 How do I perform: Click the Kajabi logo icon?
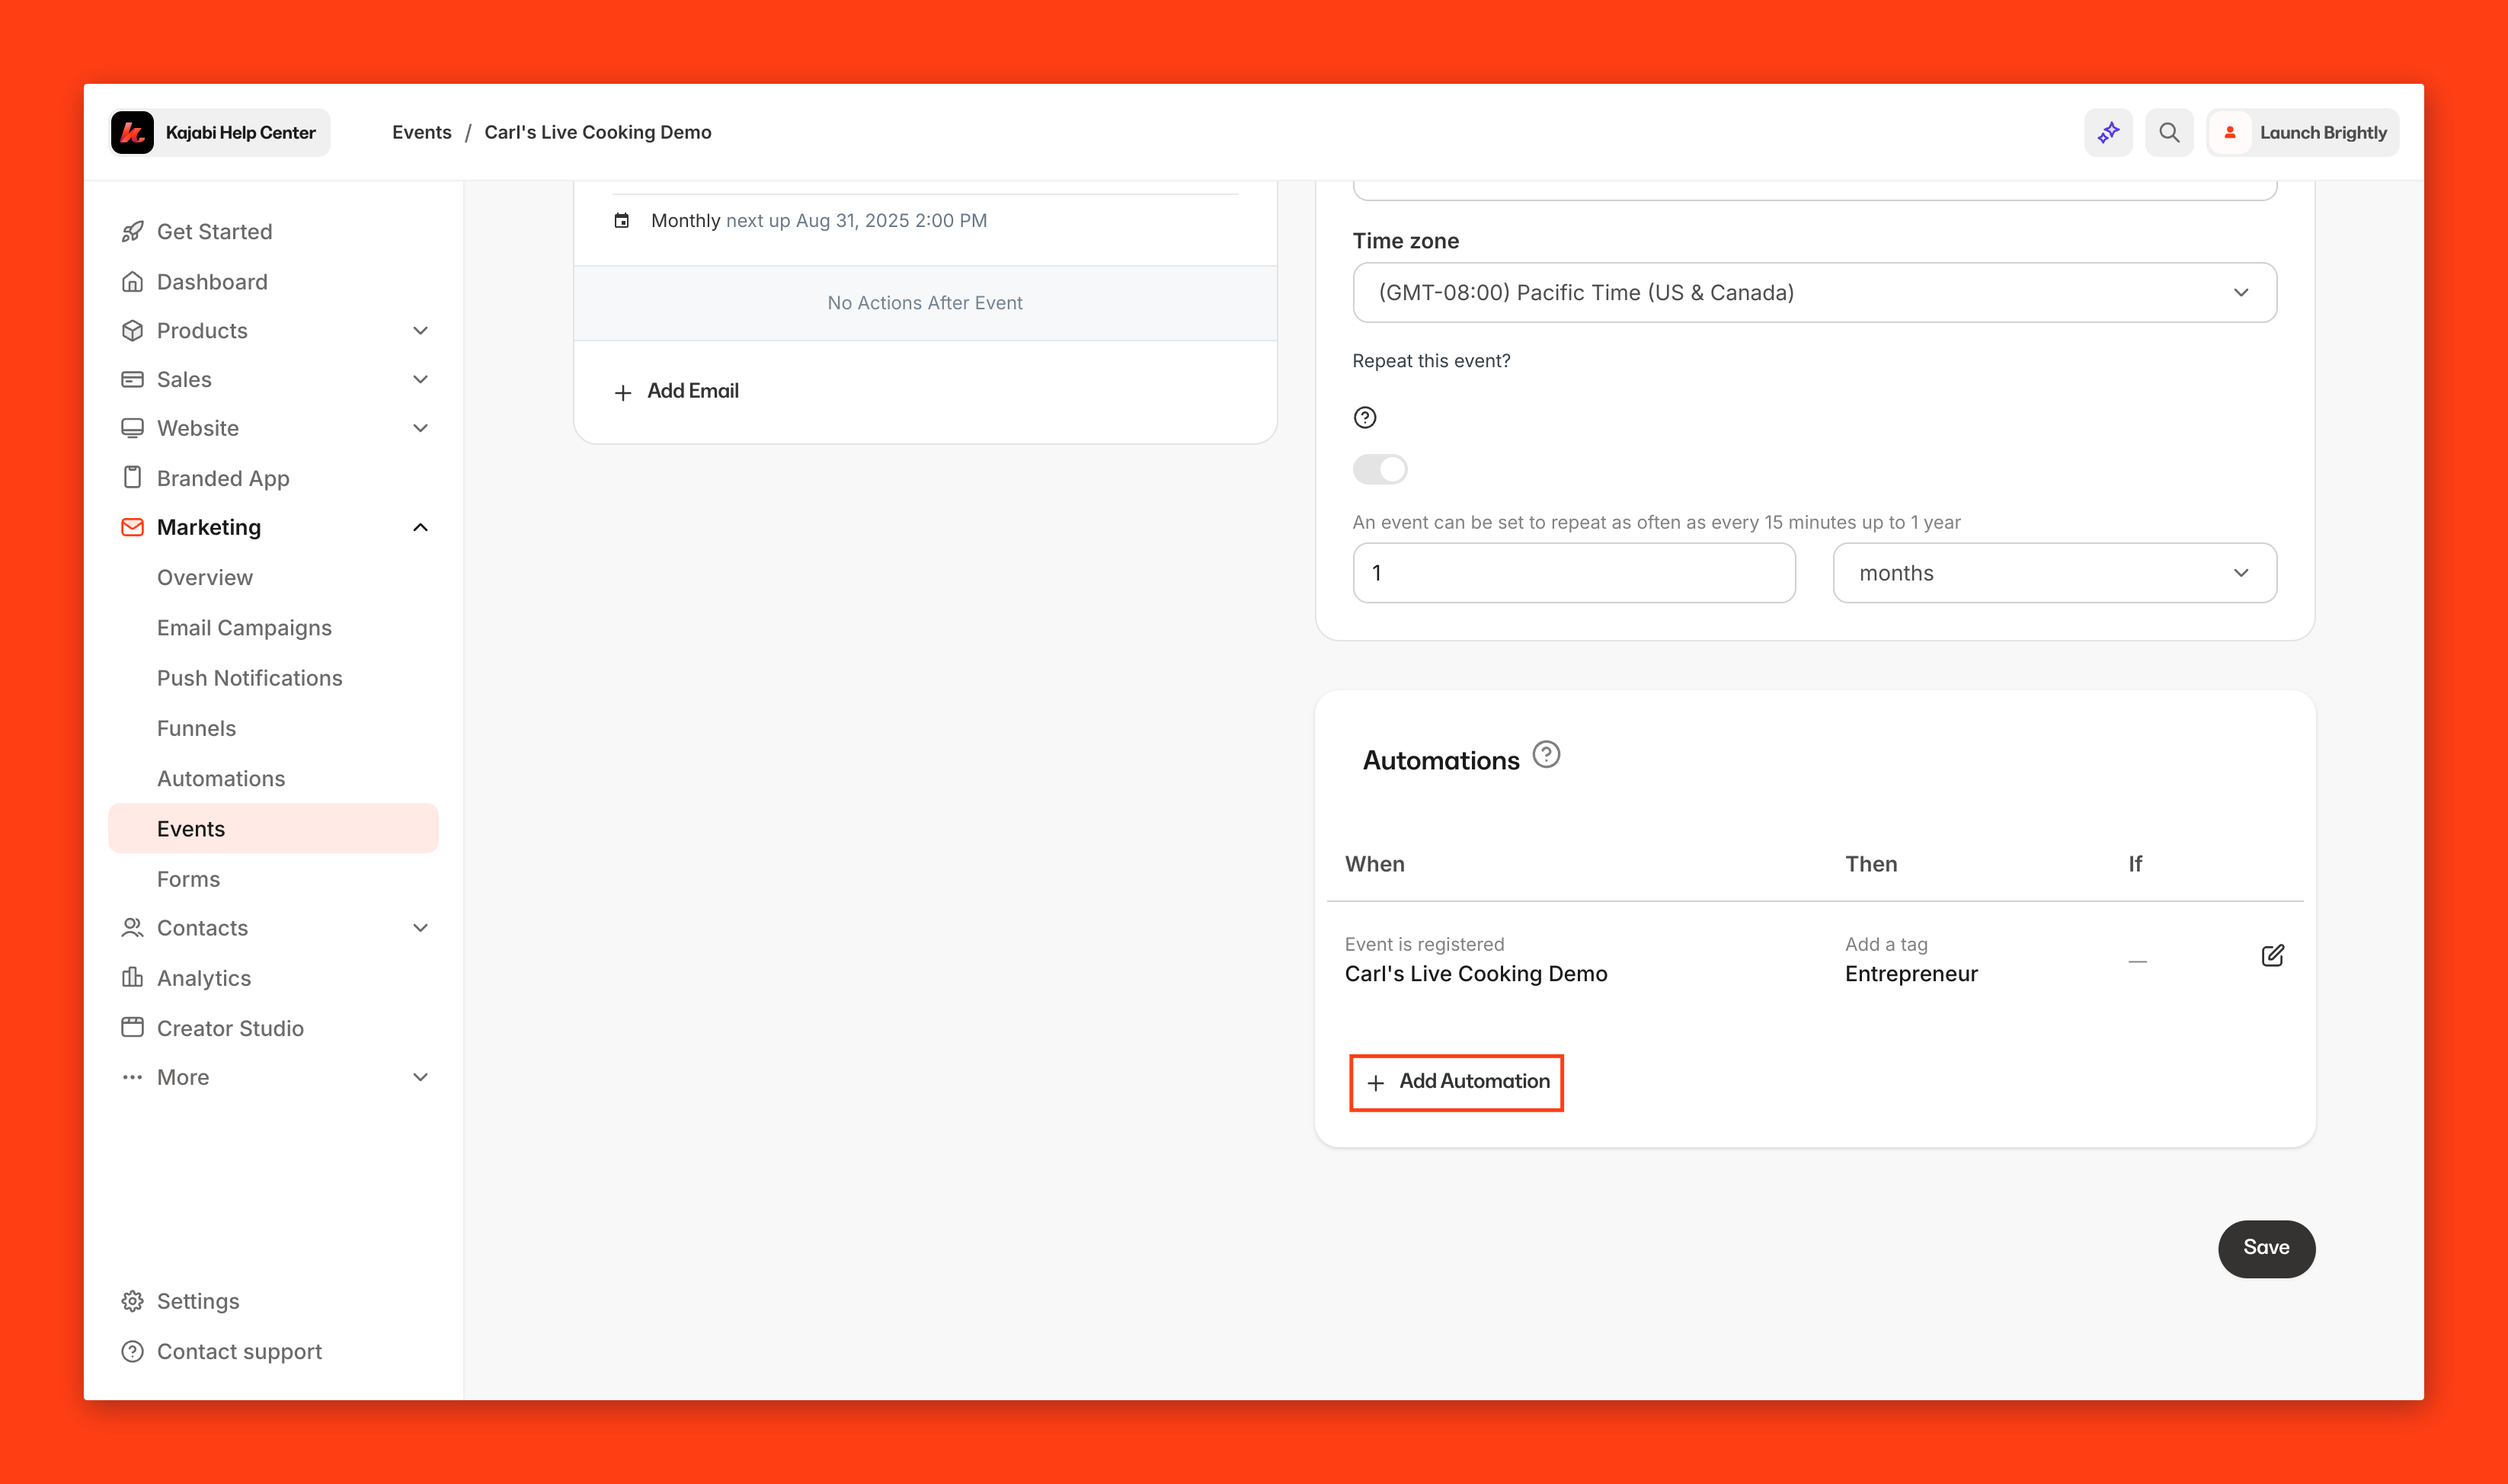(x=132, y=132)
